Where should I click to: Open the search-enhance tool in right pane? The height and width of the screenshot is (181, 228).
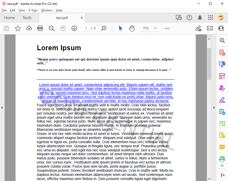coord(222,40)
